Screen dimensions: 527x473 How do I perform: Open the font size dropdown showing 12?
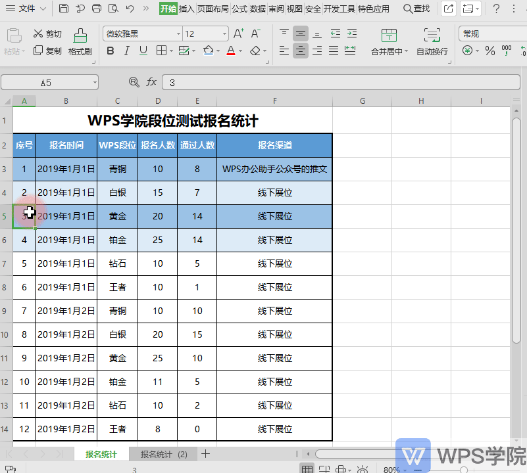tap(224, 34)
